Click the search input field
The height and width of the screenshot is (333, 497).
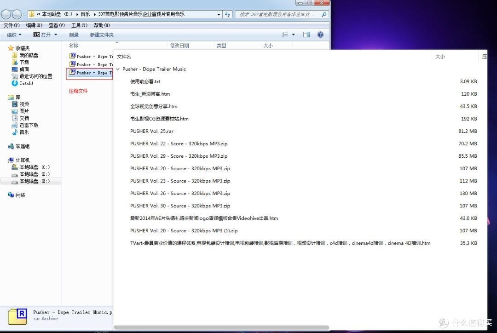pos(277,14)
